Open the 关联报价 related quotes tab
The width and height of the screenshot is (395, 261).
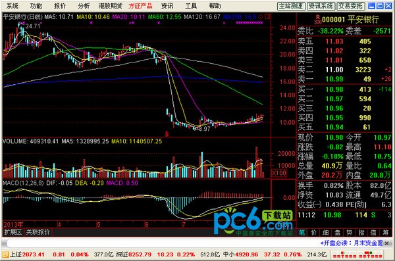point(38,232)
